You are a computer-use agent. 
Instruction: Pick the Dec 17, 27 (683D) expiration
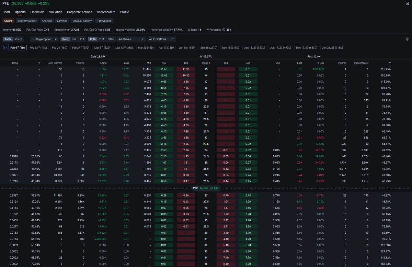(307, 48)
